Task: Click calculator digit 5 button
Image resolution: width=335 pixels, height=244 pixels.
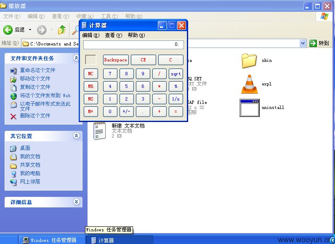Action: coord(127,87)
